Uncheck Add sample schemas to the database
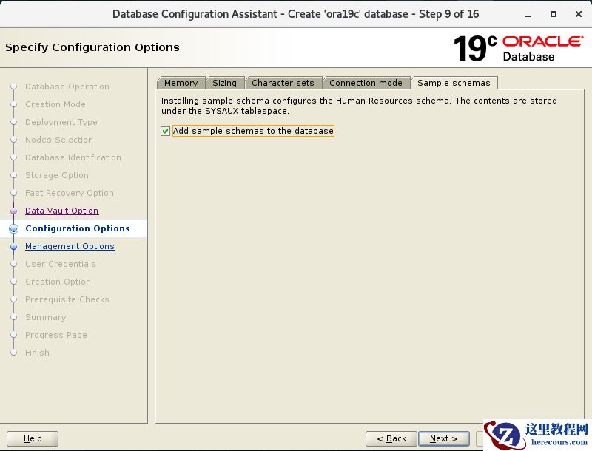Screen dimensions: 592x451 point(165,131)
